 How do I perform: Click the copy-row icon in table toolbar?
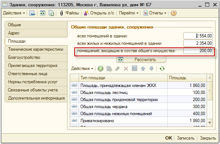point(109,68)
